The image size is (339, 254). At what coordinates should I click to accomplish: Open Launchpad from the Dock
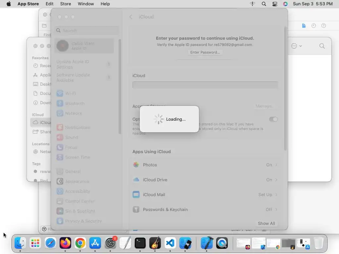point(35,243)
